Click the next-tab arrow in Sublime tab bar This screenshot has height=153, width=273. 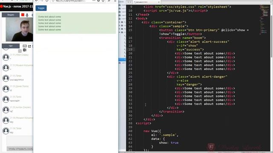click(131, 2)
